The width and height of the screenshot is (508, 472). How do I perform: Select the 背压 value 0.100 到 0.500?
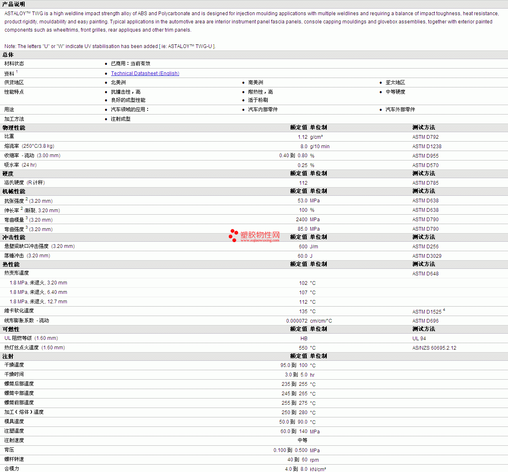(x=290, y=450)
